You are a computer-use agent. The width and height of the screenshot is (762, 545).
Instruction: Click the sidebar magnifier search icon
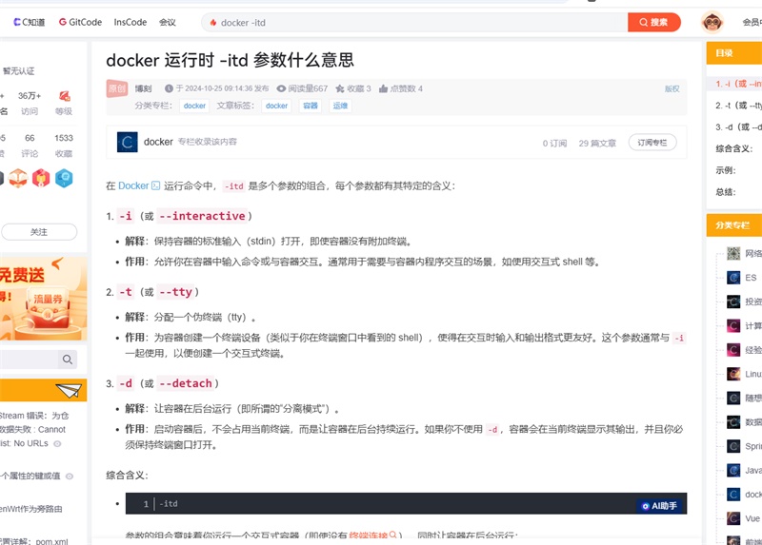67,360
